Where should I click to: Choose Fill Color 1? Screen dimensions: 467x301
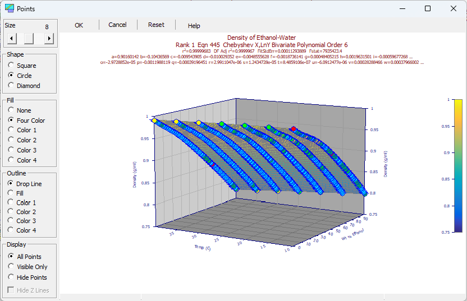(x=22, y=130)
